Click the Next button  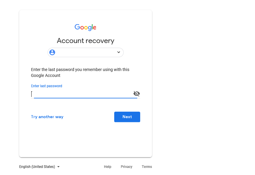pos(127,117)
